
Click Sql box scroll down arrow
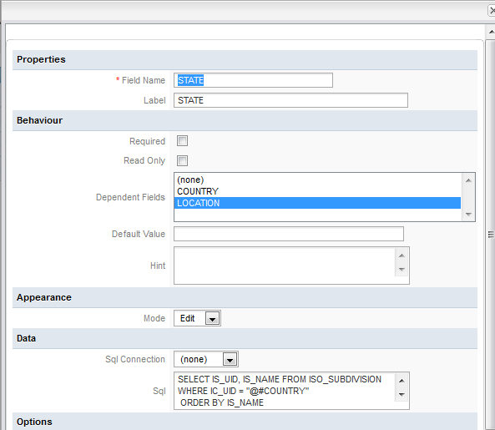pos(402,394)
